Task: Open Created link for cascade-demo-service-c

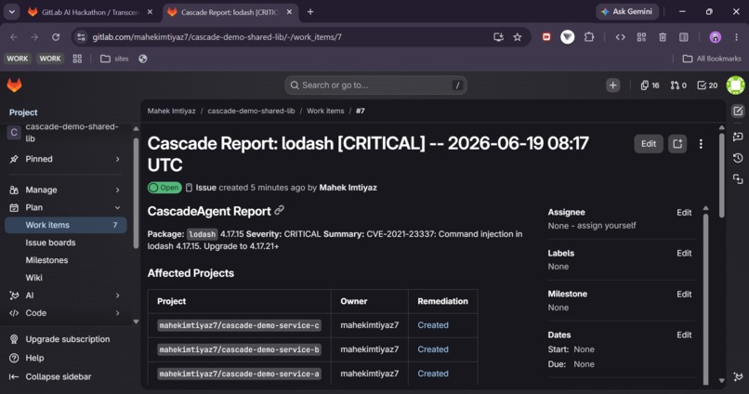Action: pos(433,325)
